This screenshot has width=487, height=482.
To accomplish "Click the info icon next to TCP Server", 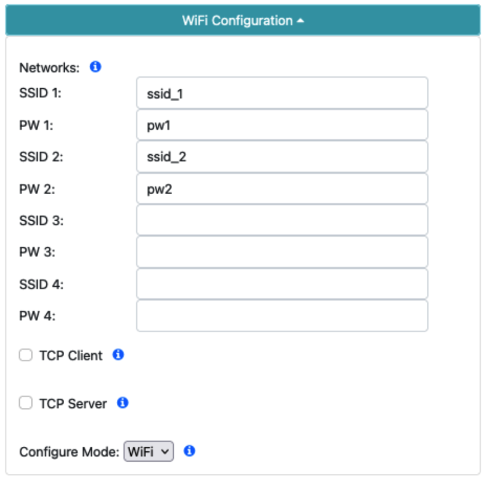I will coord(123,403).
